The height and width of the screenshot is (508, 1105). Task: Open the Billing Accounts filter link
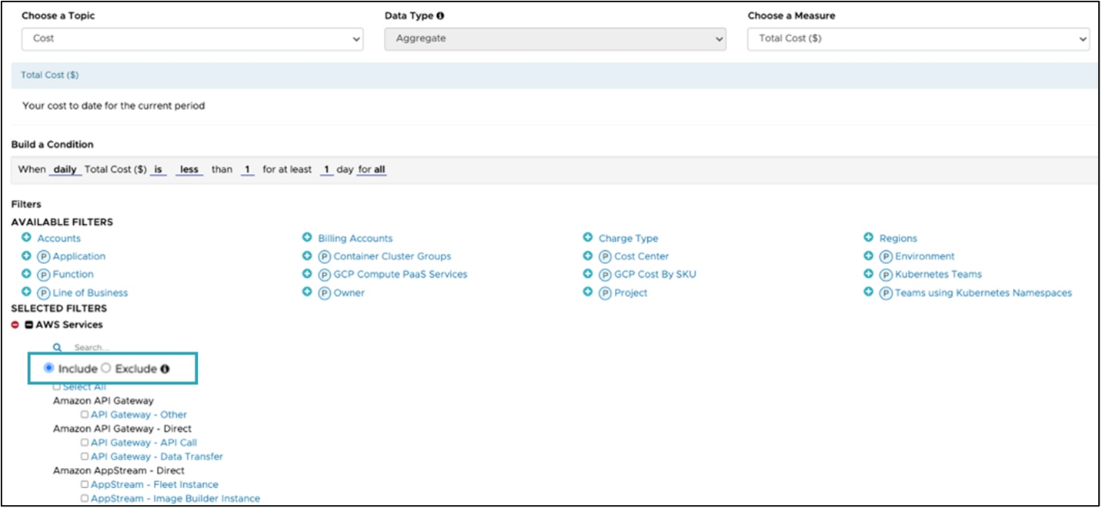[x=355, y=239]
